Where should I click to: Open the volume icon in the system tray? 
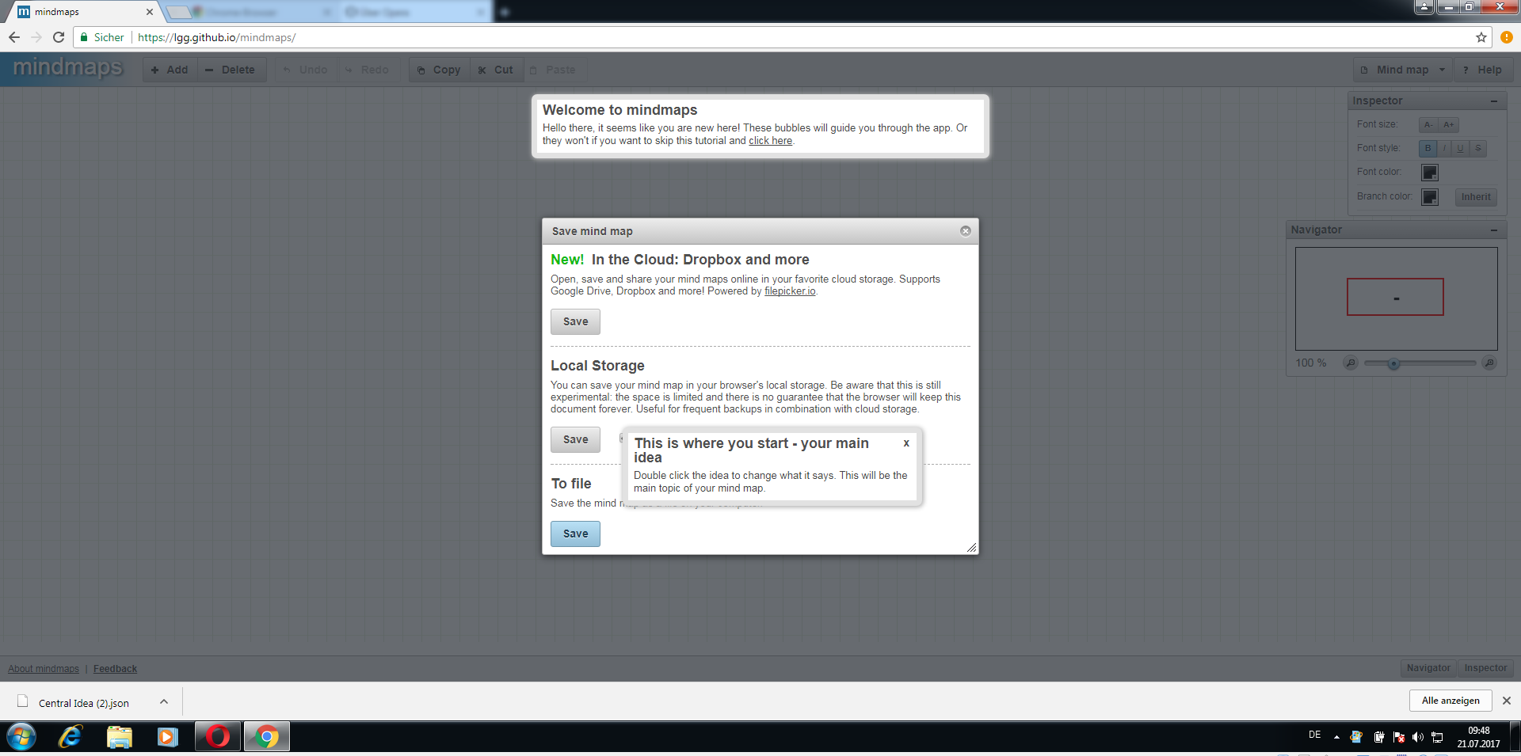coord(1417,736)
